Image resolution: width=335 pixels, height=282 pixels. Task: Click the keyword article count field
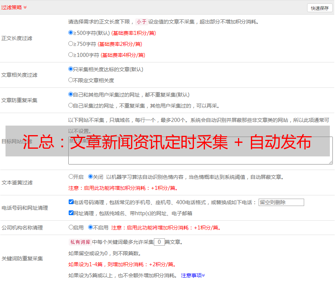click(159, 242)
